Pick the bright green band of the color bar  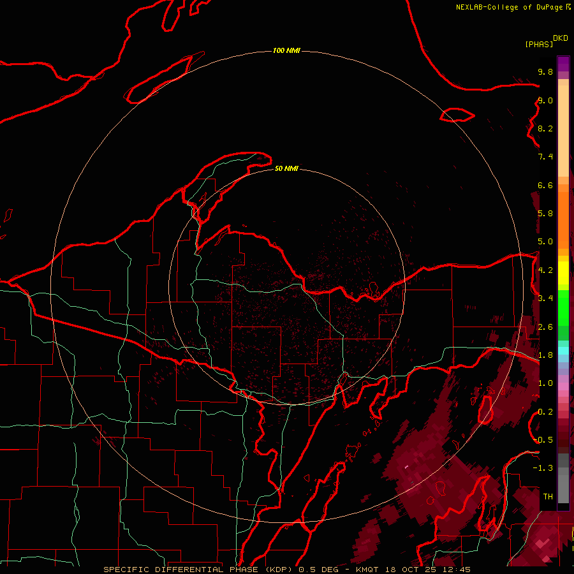pos(563,307)
